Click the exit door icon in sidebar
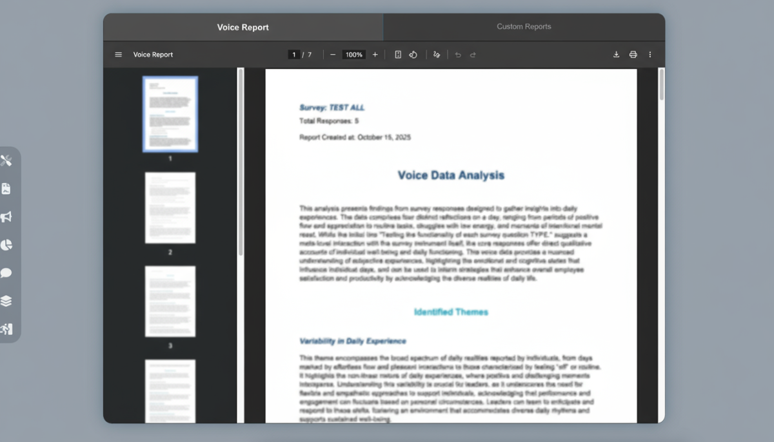 (6, 329)
